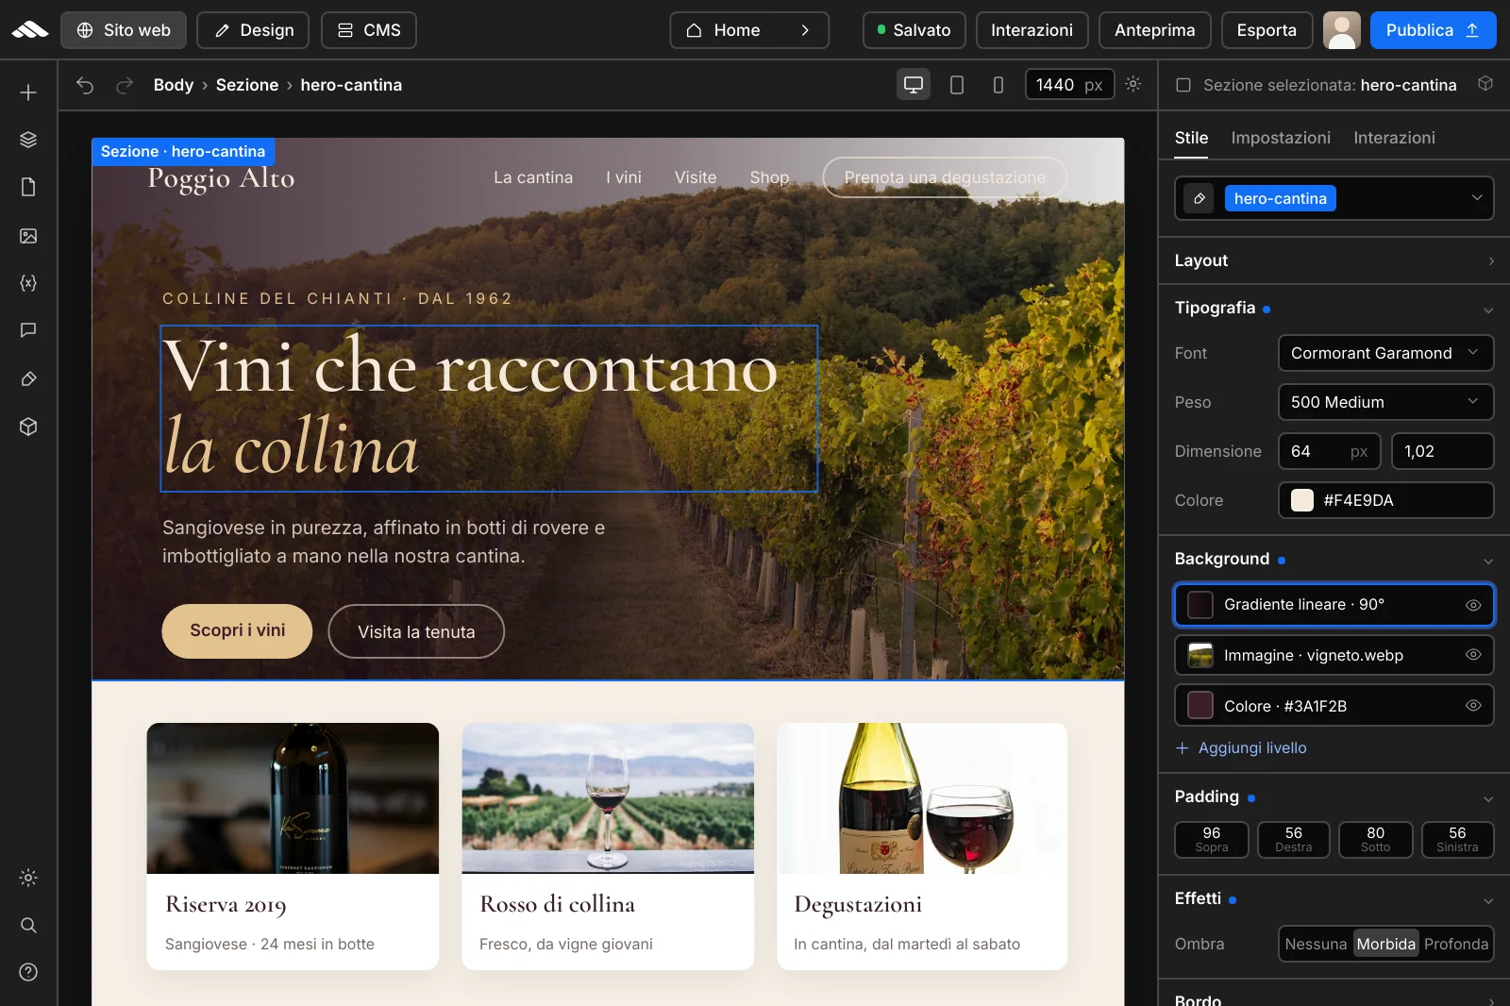Viewport: 1510px width, 1006px height.
Task: Click the font size 64 input
Action: coord(1329,451)
